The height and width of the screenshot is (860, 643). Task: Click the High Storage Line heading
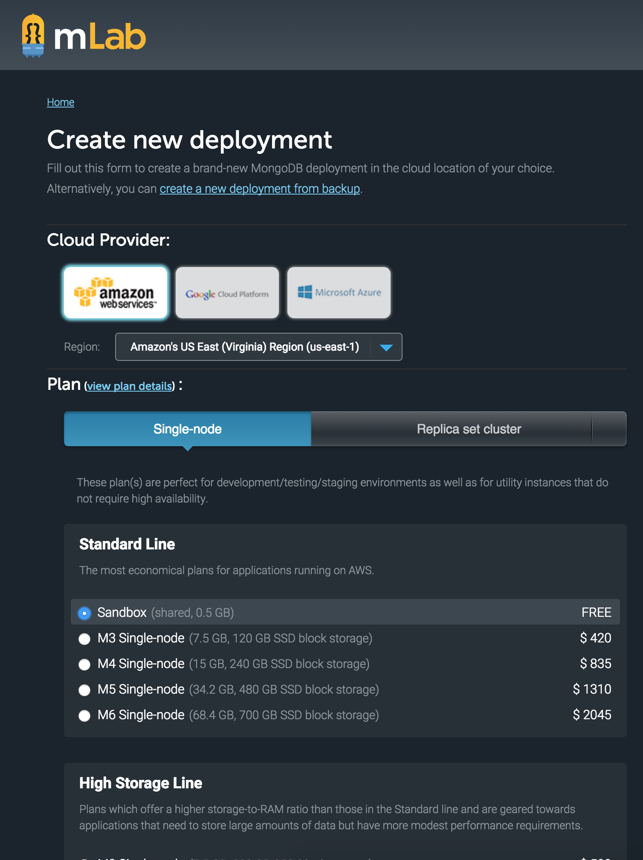point(141,783)
